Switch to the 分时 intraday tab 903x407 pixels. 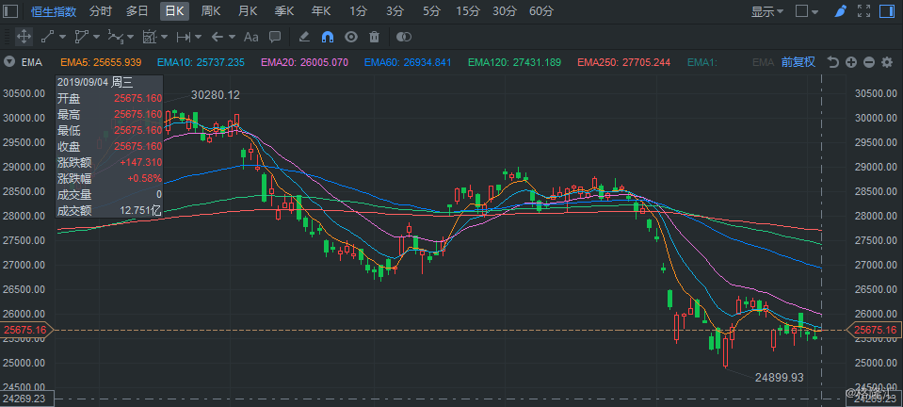[x=100, y=11]
